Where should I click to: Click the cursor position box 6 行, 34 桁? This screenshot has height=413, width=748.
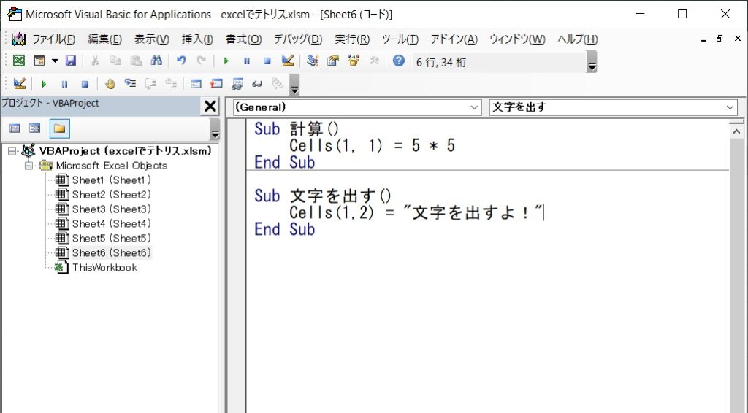click(498, 63)
